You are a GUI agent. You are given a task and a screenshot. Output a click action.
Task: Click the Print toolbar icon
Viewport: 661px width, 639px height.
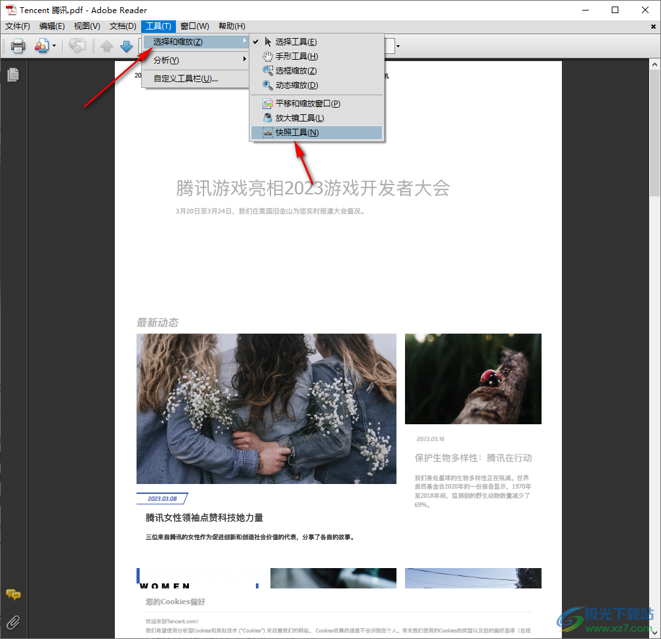click(18, 45)
